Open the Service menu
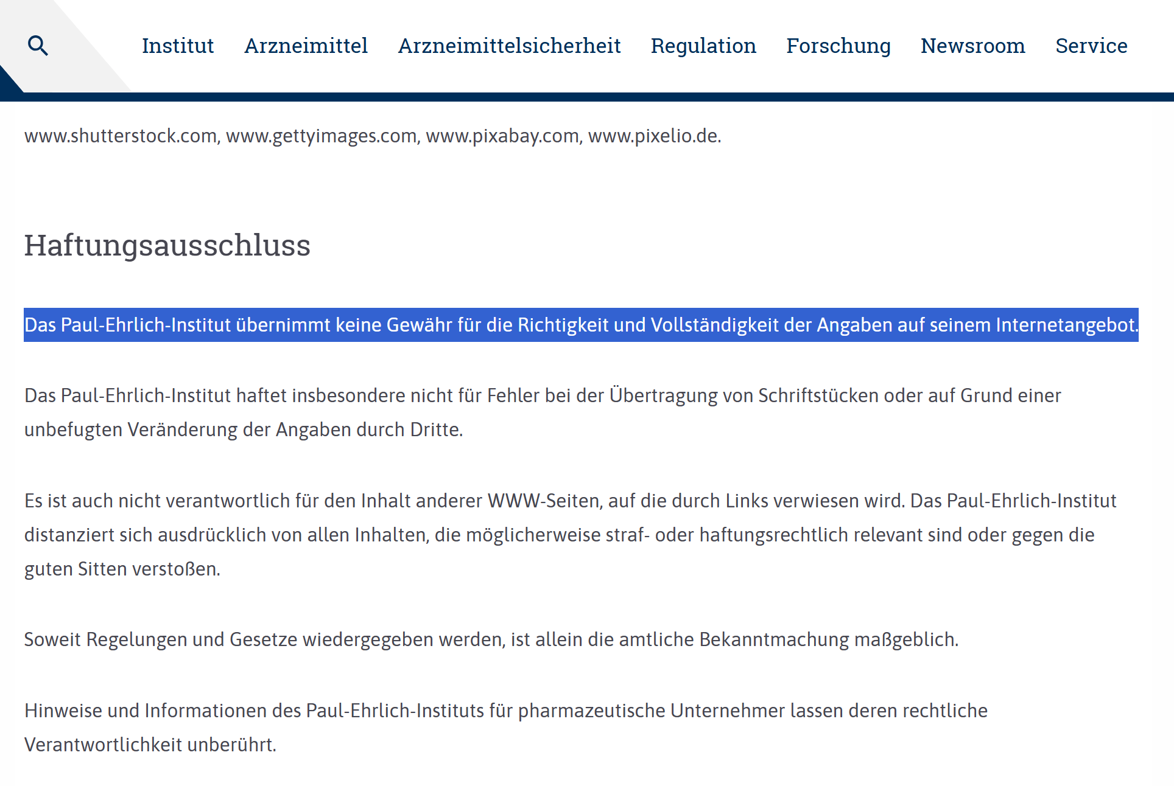 1091,46
